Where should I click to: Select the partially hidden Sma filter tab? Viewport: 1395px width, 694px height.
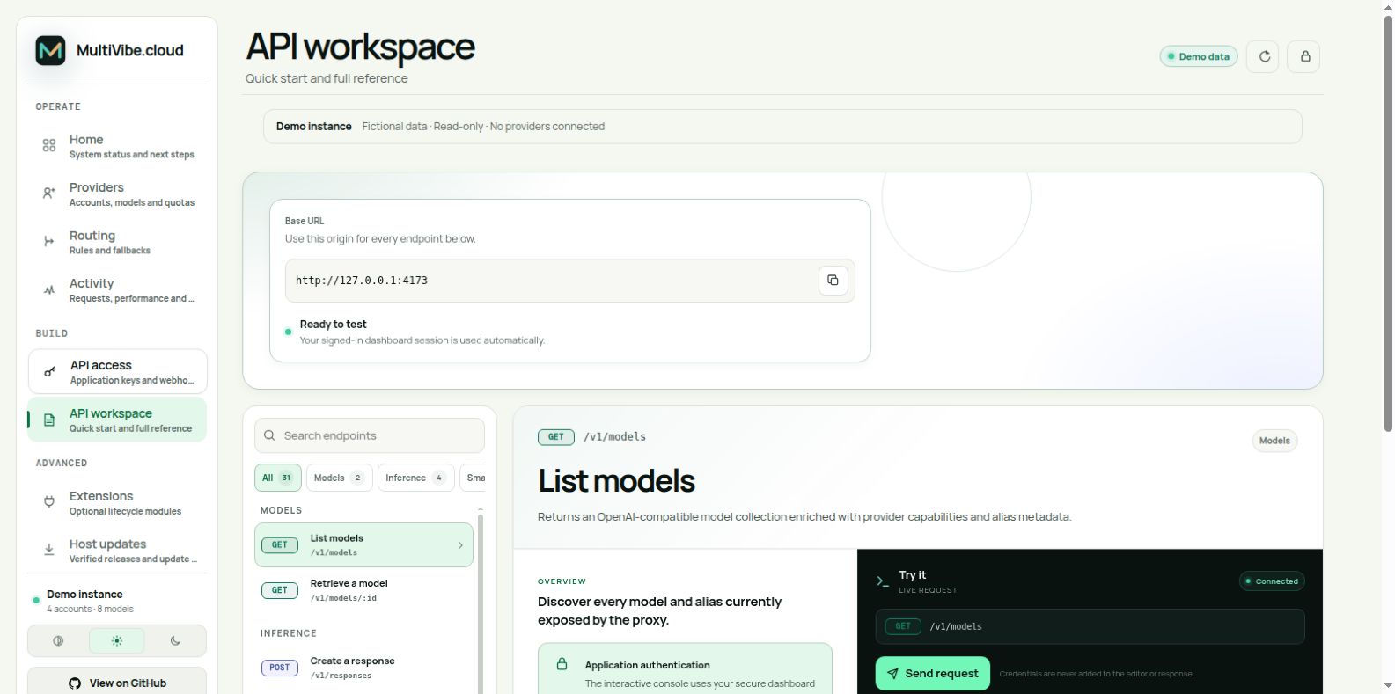click(473, 478)
